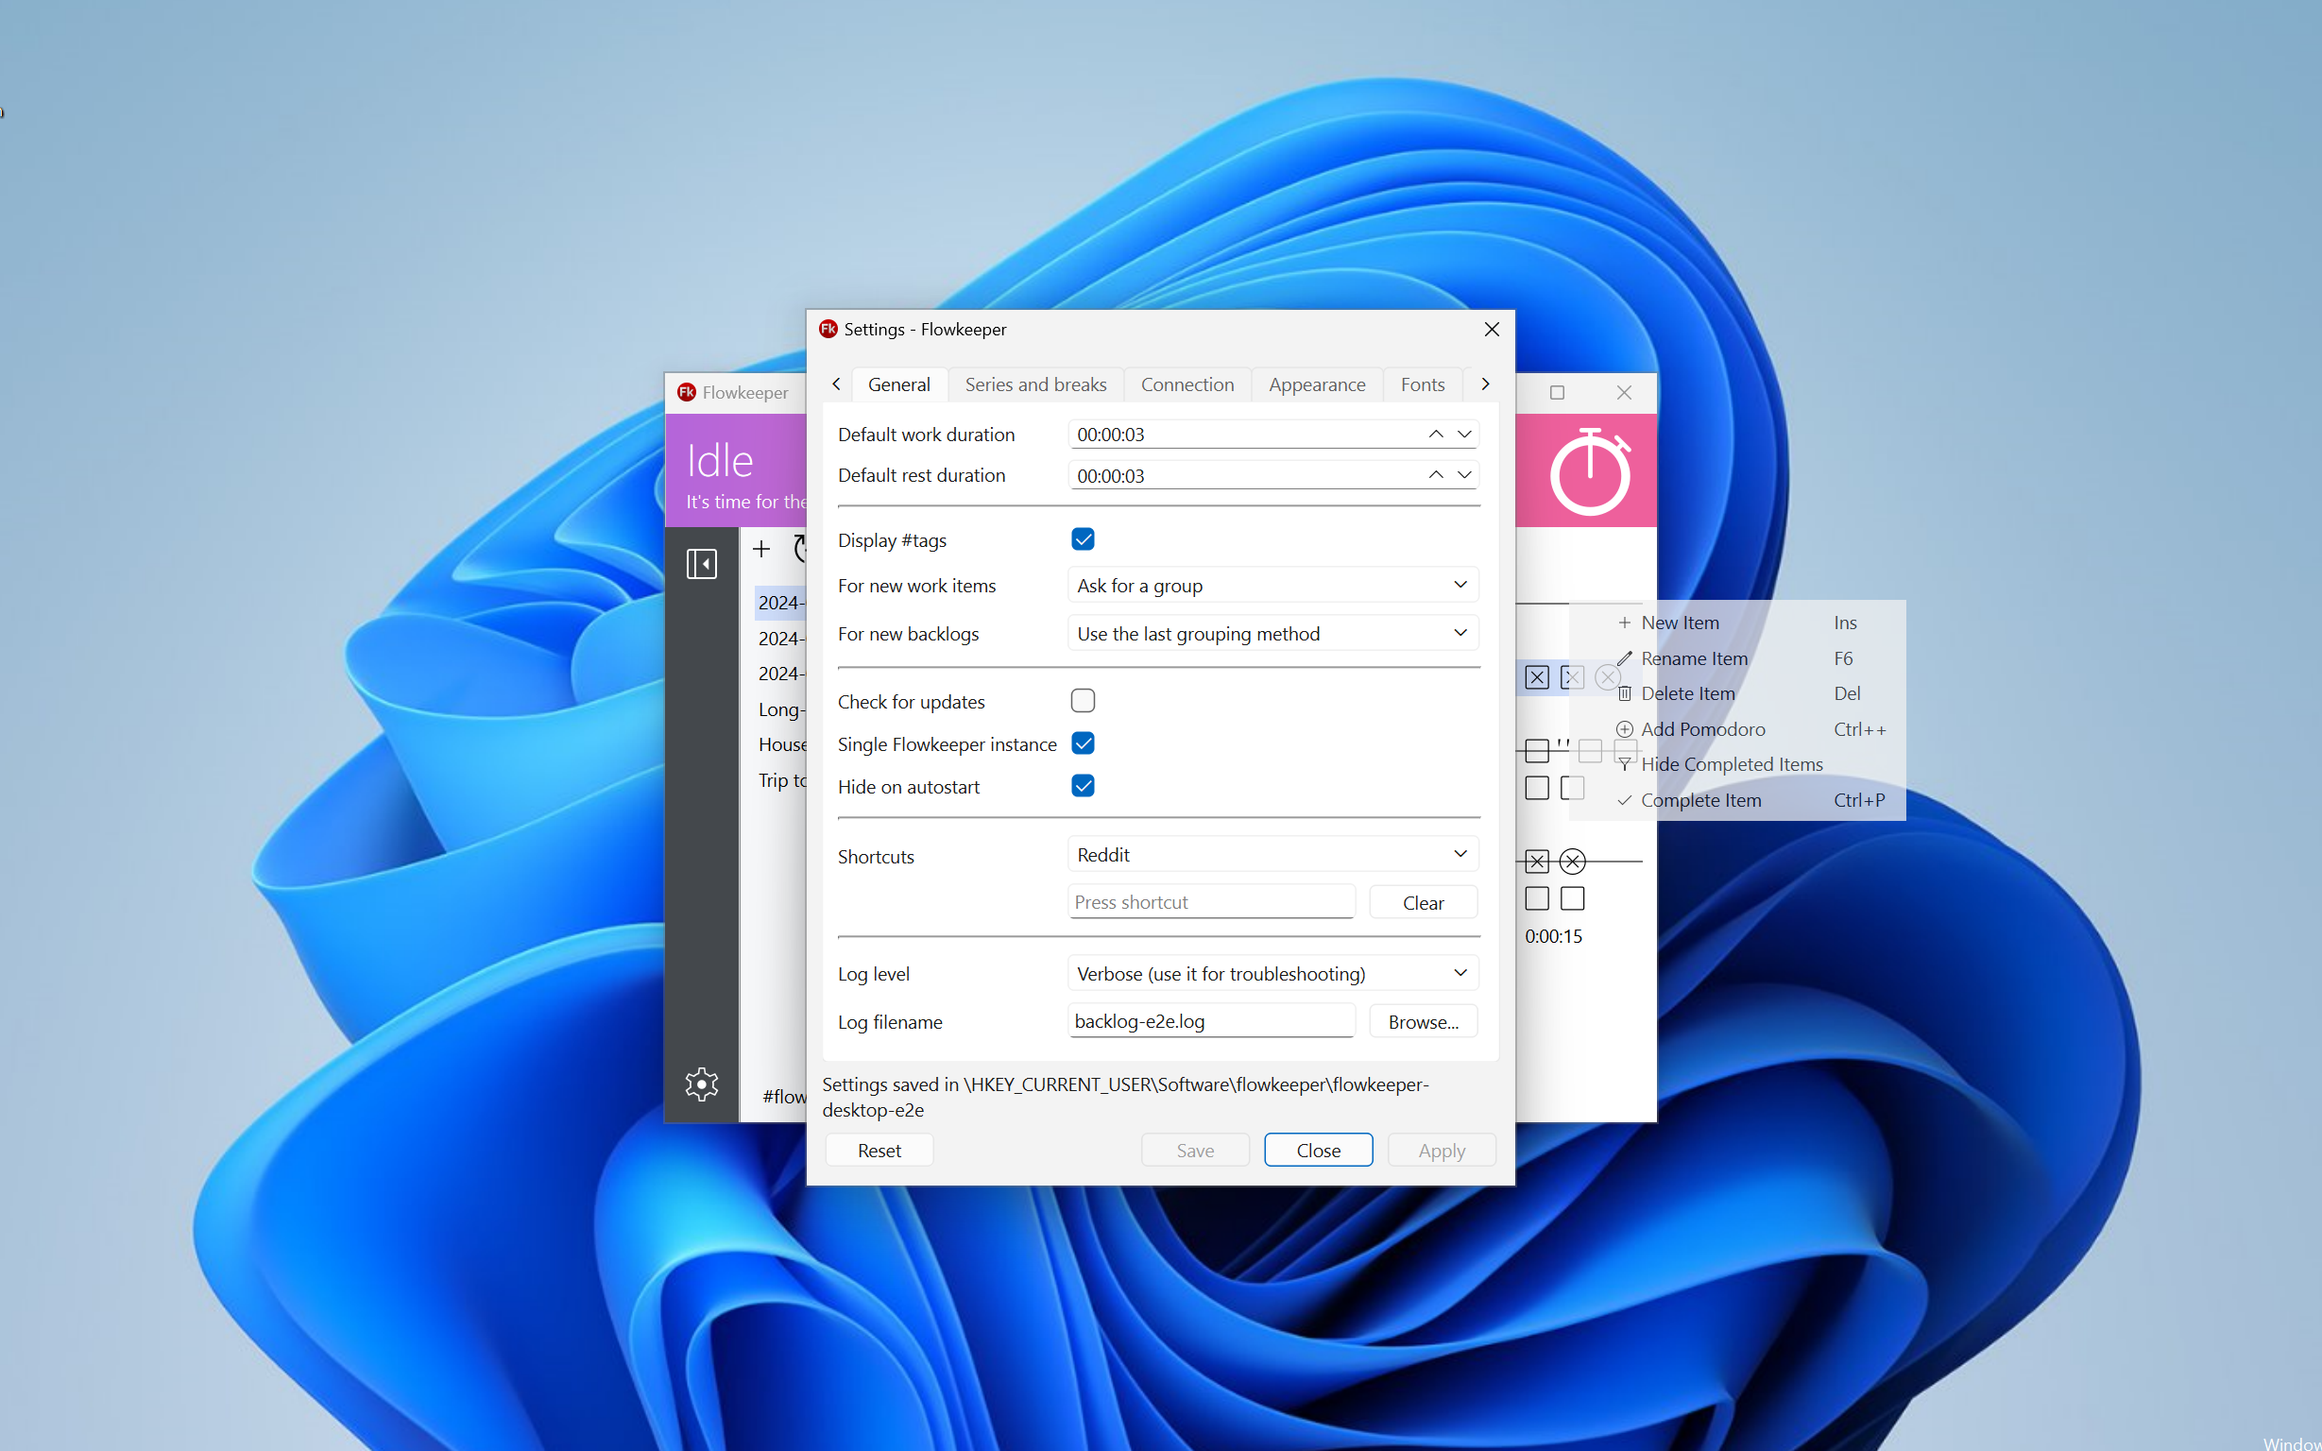
Task: Click the Clear shortcut button
Action: coord(1423,902)
